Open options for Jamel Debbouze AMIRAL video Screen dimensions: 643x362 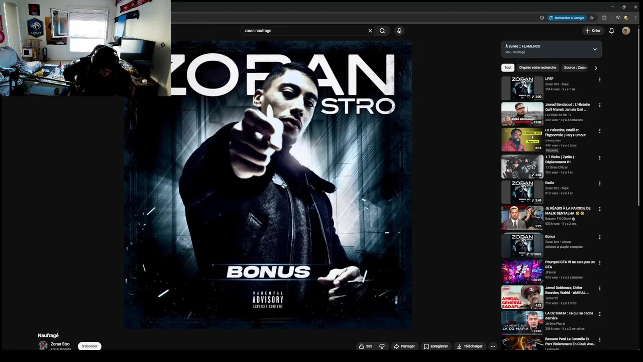click(x=599, y=289)
